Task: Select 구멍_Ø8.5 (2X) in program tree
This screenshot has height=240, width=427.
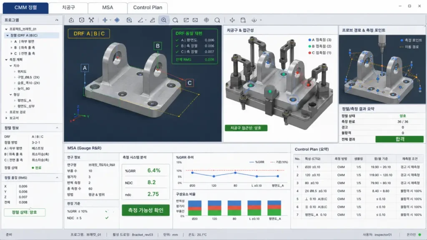Action: (29, 77)
